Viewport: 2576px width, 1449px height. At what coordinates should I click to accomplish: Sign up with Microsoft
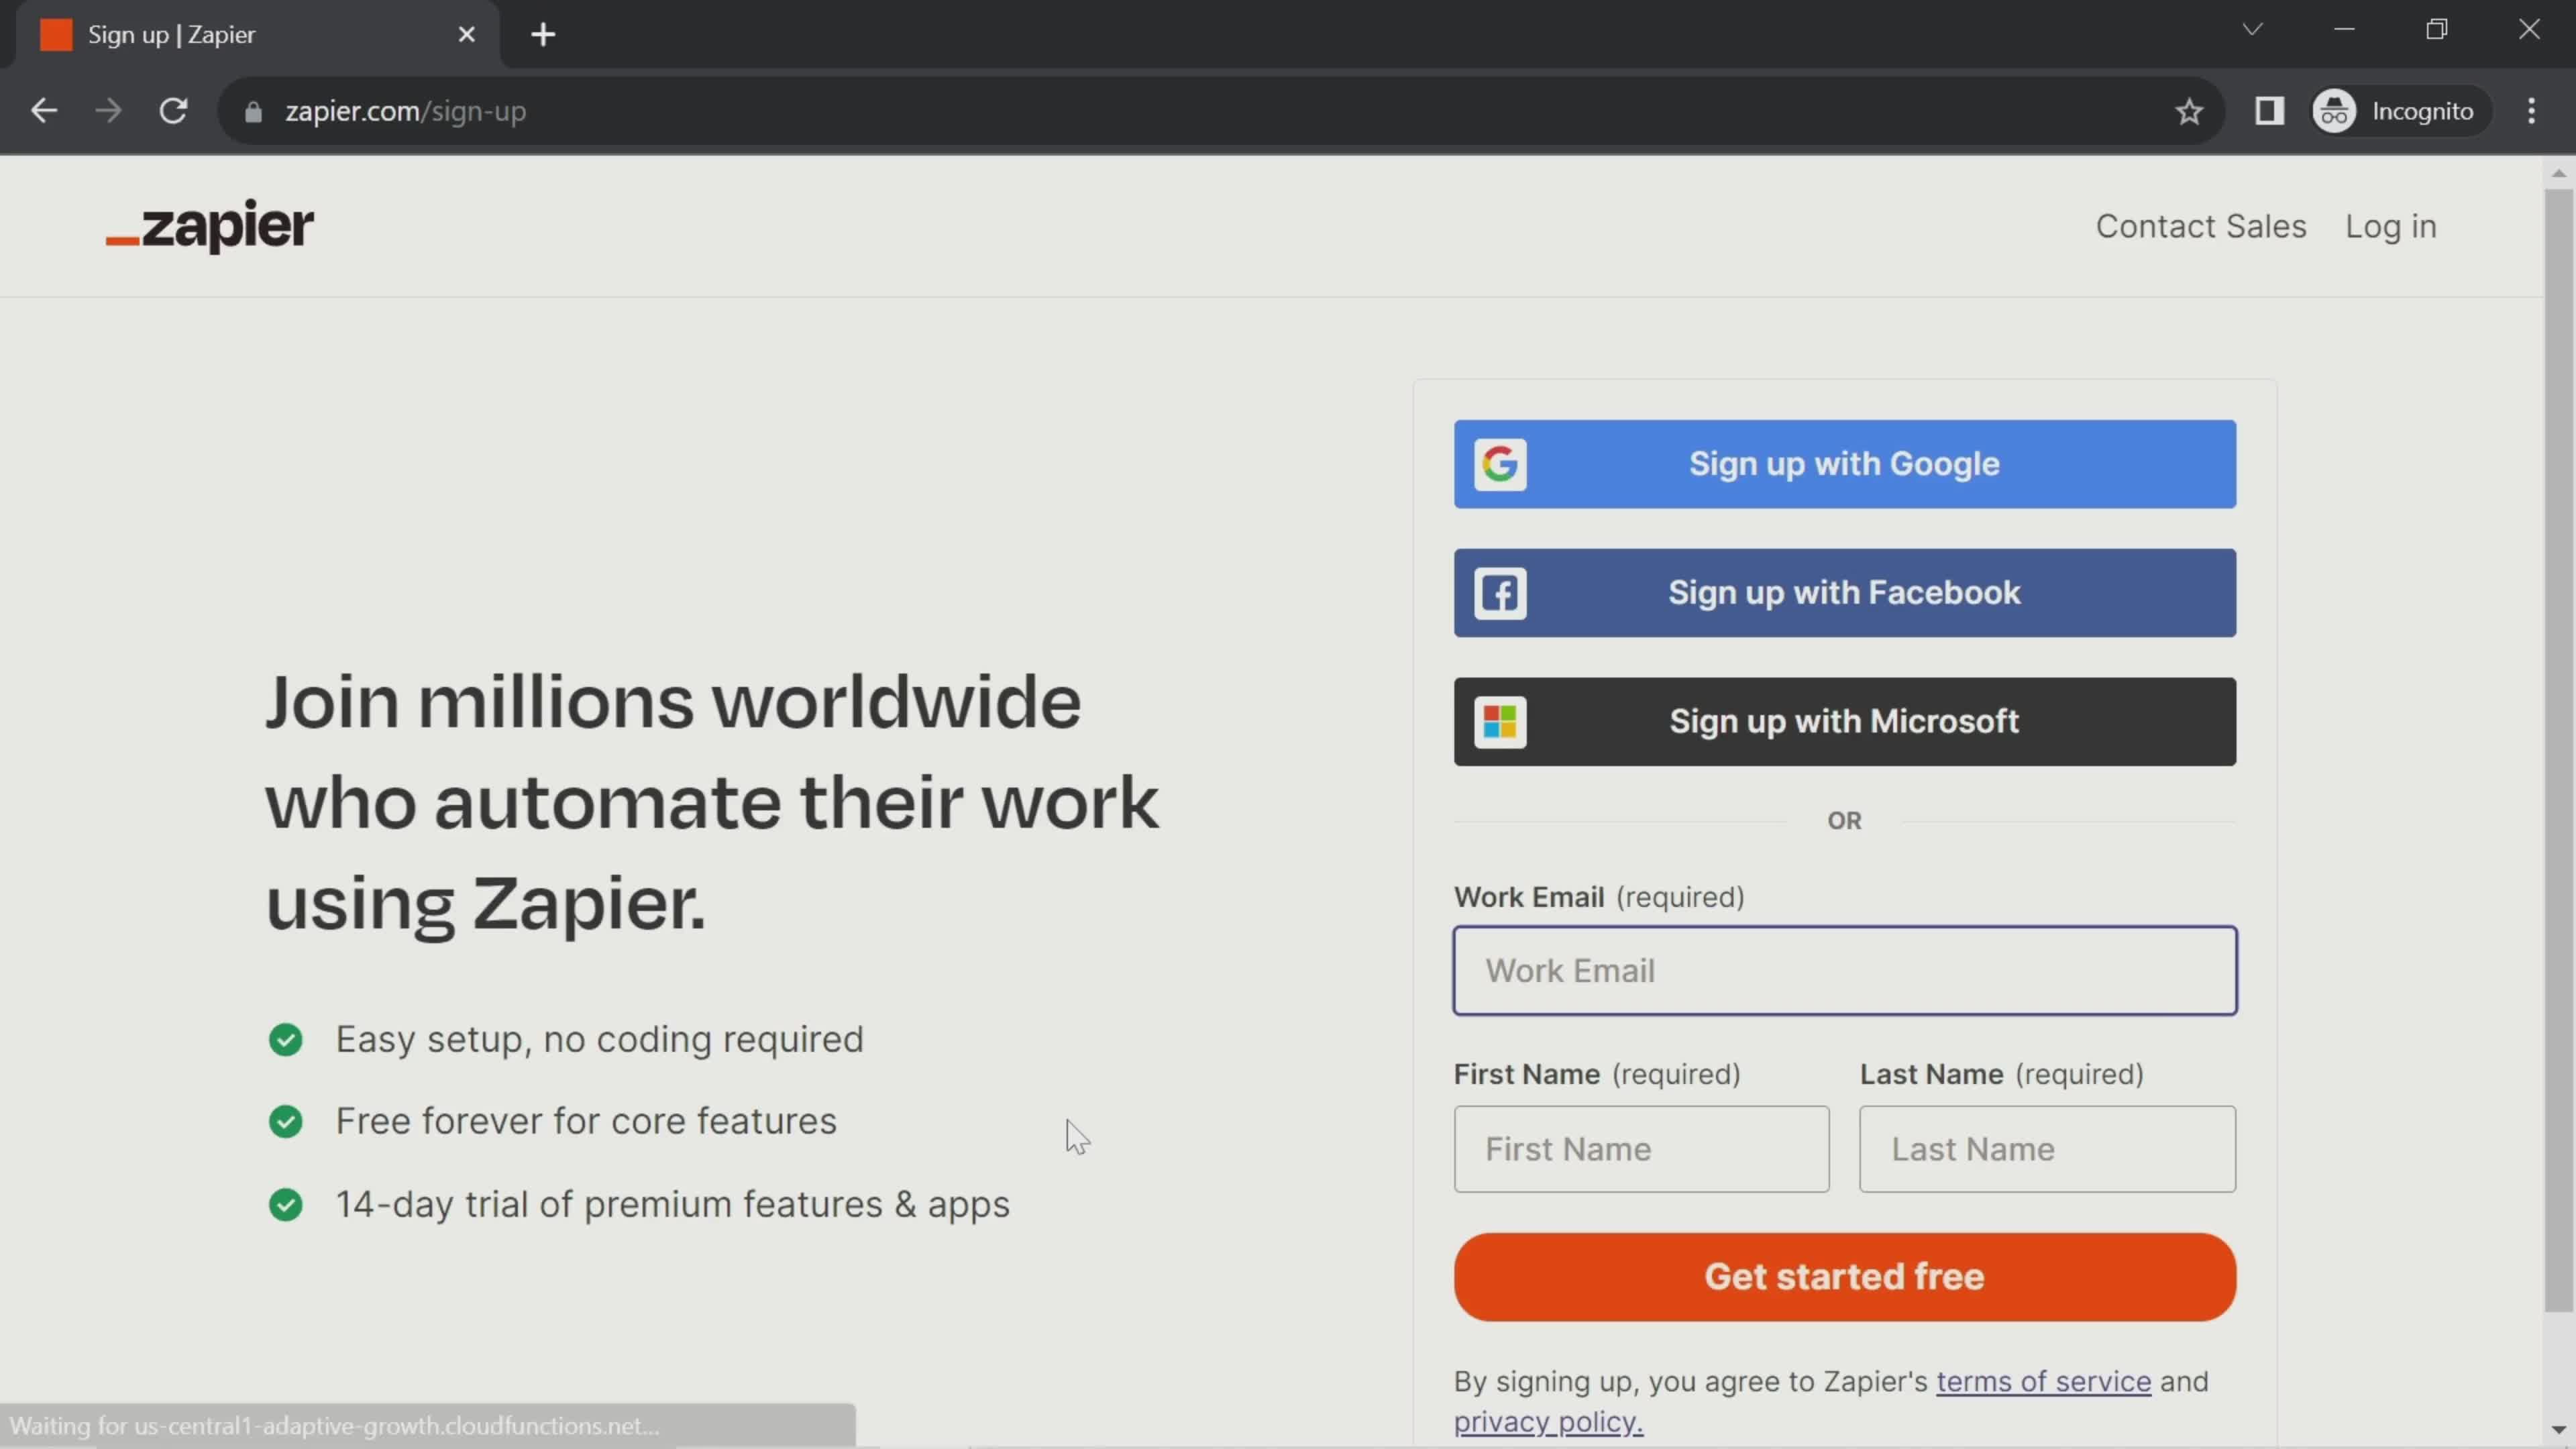pos(1844,721)
